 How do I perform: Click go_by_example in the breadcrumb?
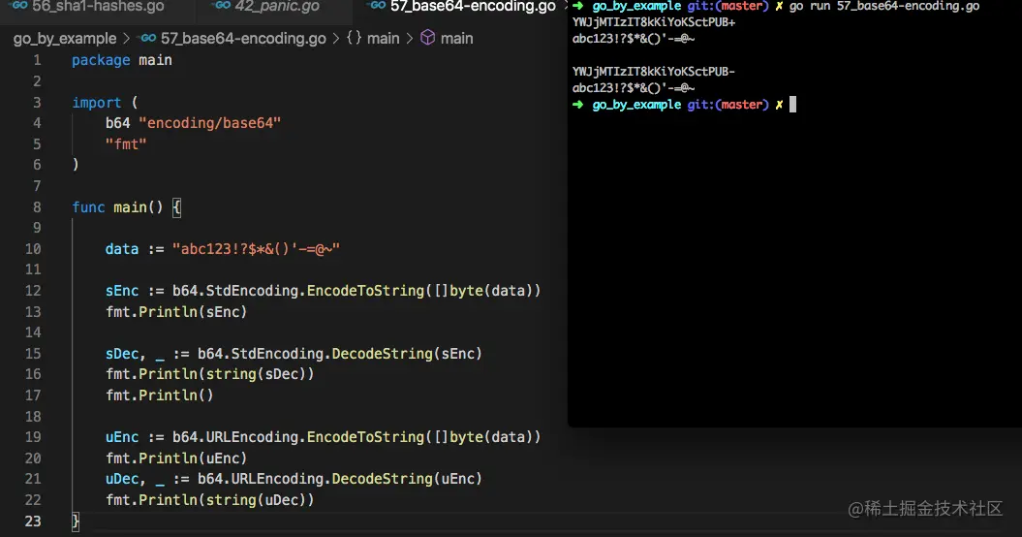(x=65, y=39)
